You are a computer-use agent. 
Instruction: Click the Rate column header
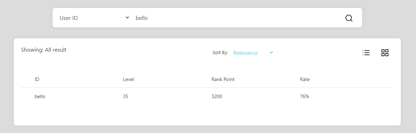[305, 79]
